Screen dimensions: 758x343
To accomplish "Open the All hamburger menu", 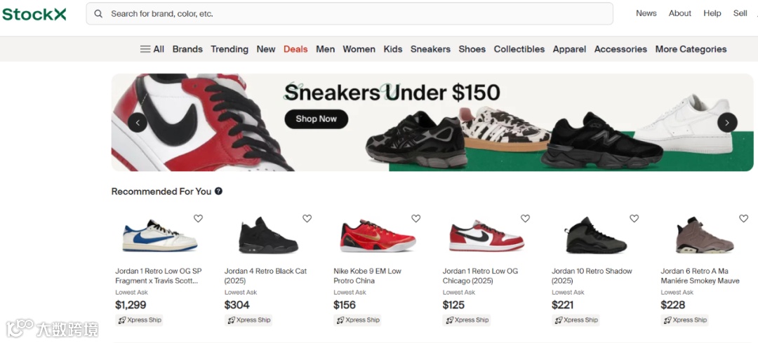I will click(152, 49).
